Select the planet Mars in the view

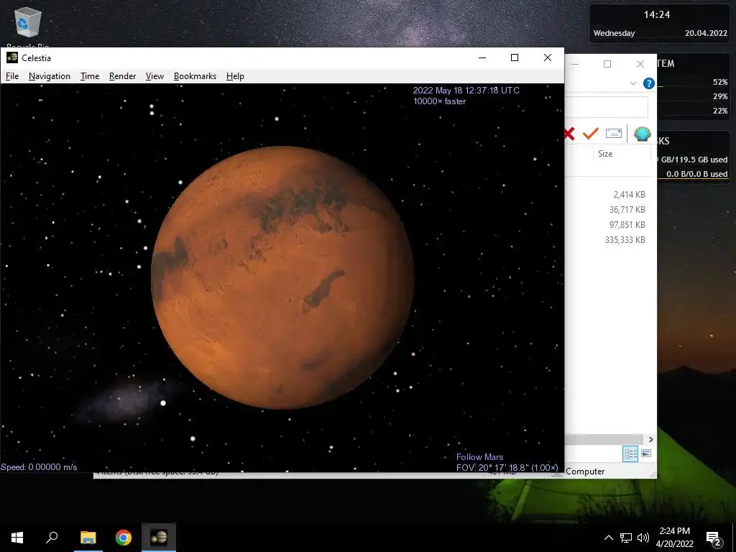coord(282,277)
